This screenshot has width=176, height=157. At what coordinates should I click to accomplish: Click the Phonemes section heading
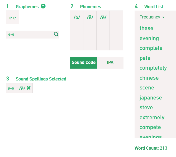click(91, 7)
